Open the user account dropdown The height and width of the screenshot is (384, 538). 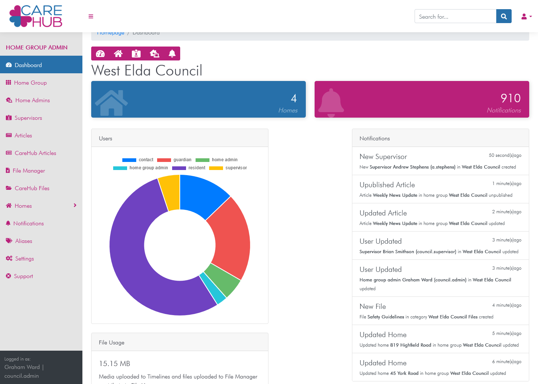pyautogui.click(x=526, y=16)
